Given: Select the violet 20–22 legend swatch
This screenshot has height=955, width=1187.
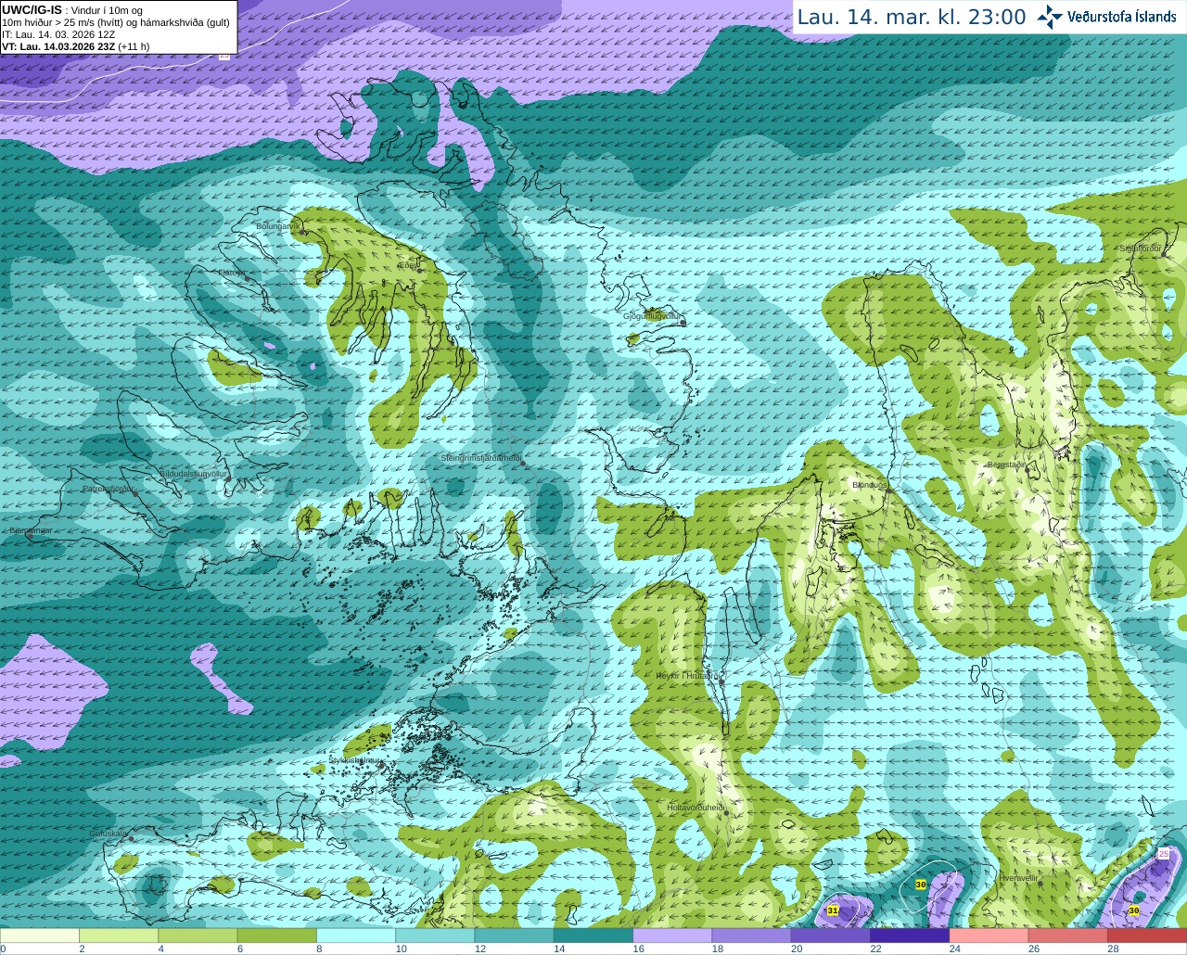Looking at the screenshot, I should point(831,936).
